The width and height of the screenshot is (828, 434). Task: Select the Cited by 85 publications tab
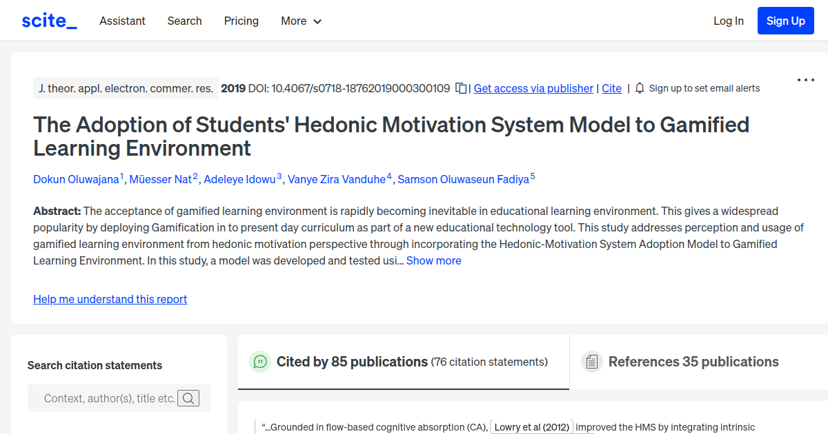click(x=352, y=361)
